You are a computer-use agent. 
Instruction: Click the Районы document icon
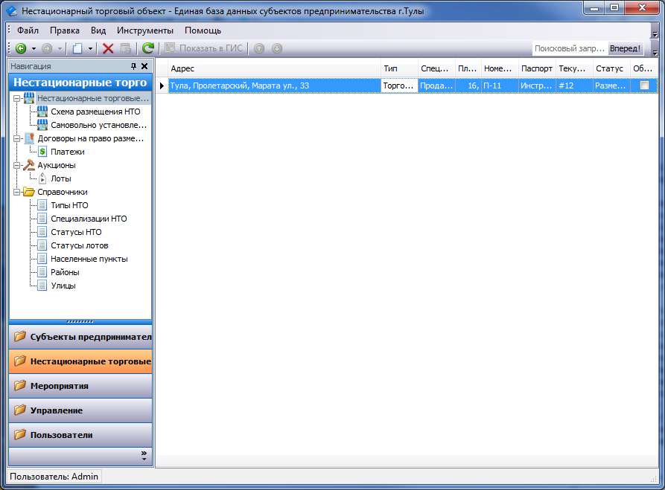42,272
